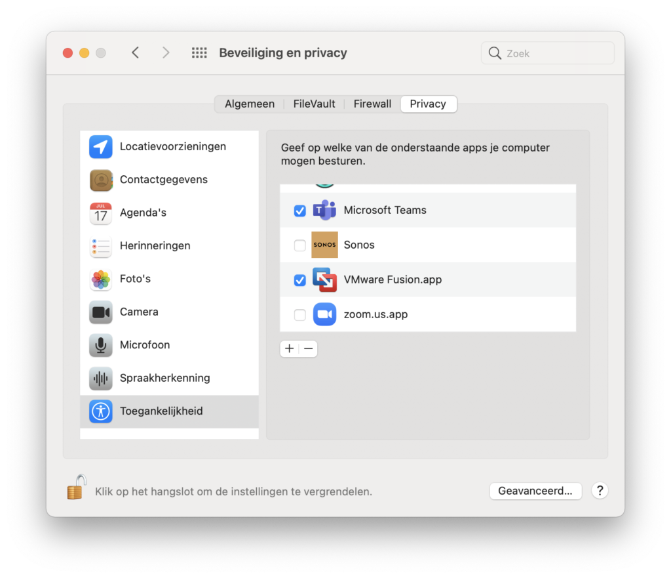Go forward with the right chevron
671x578 pixels.
(166, 52)
